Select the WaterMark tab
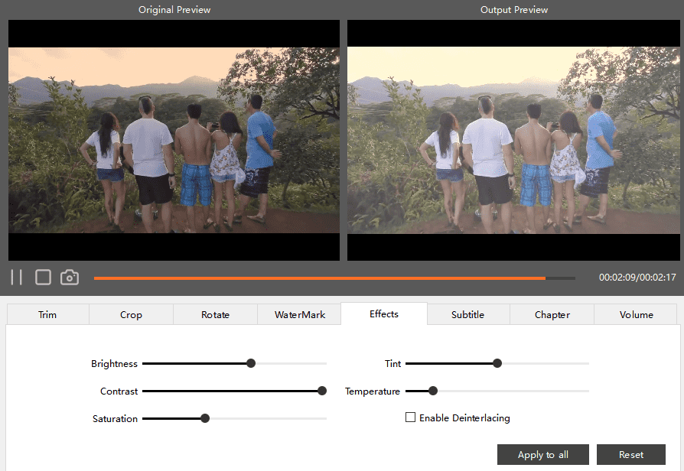 [x=300, y=314]
